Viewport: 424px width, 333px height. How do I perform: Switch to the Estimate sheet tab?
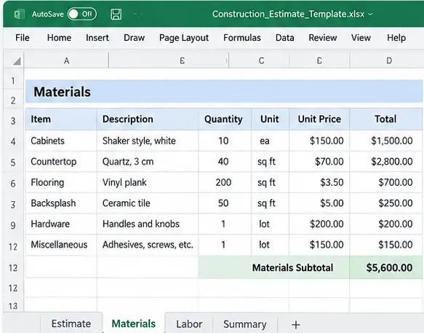pos(71,324)
